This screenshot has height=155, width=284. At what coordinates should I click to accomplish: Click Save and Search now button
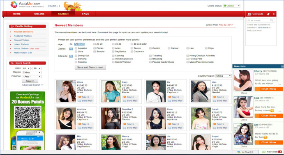pyautogui.click(x=90, y=67)
